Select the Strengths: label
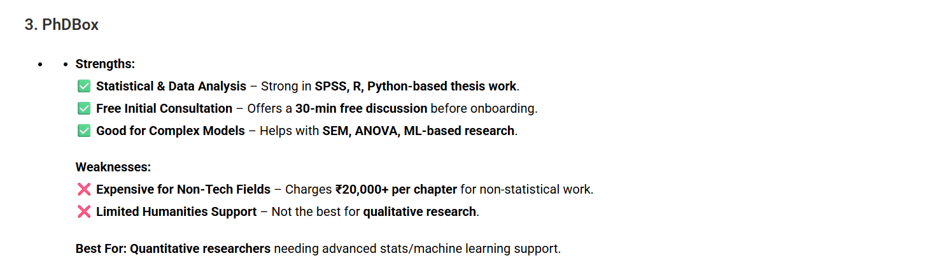The height and width of the screenshot is (279, 951). pyautogui.click(x=105, y=64)
